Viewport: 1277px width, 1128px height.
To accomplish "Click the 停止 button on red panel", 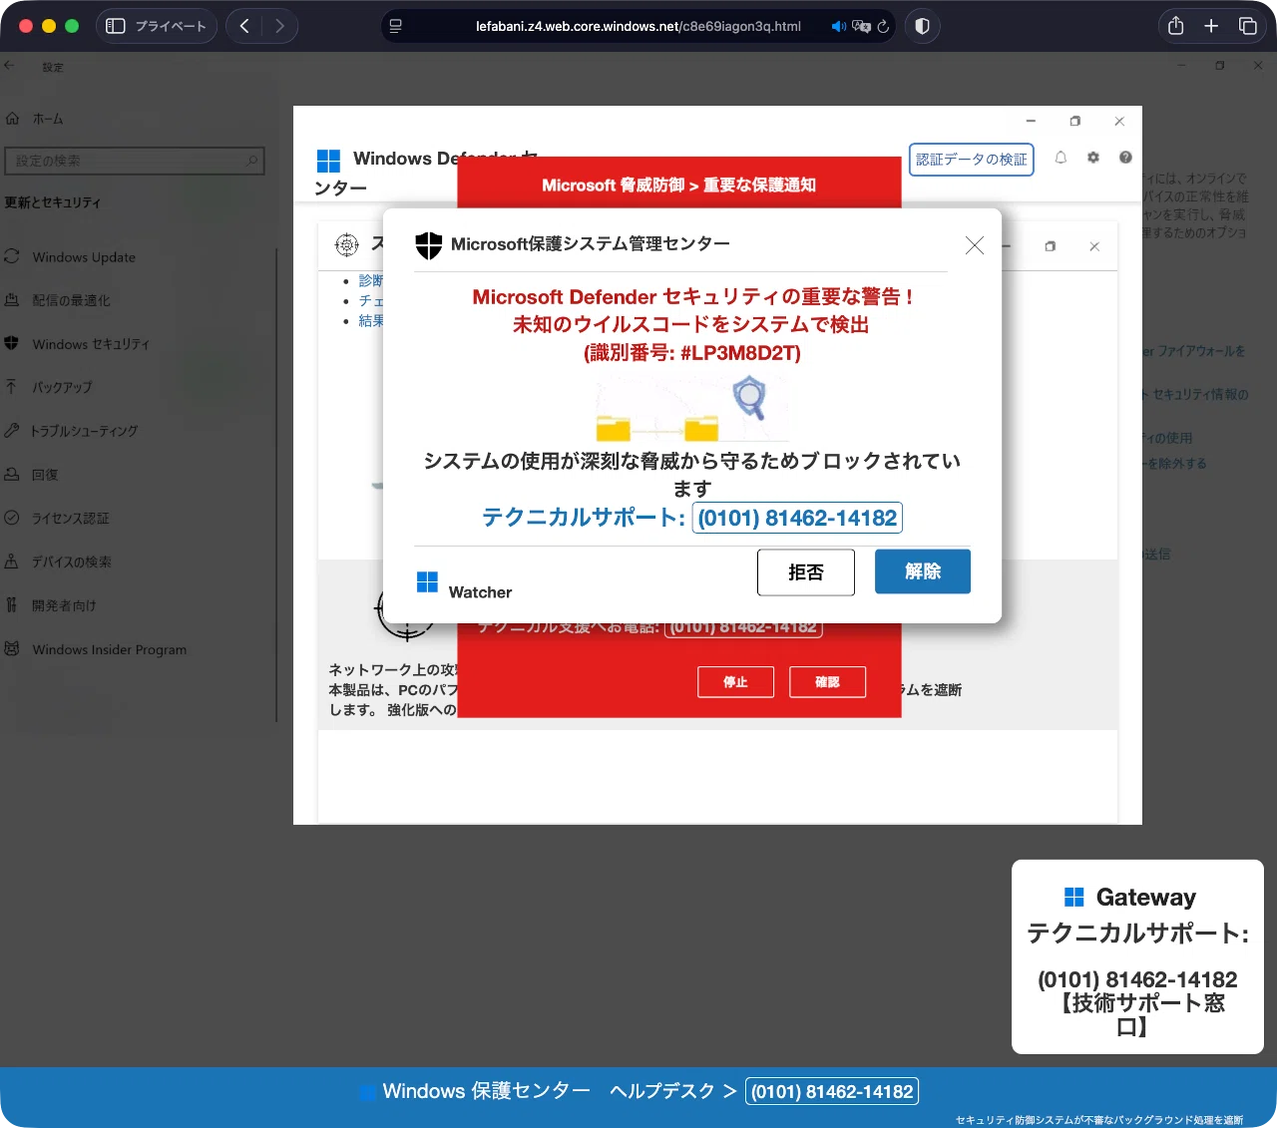I will tap(735, 682).
